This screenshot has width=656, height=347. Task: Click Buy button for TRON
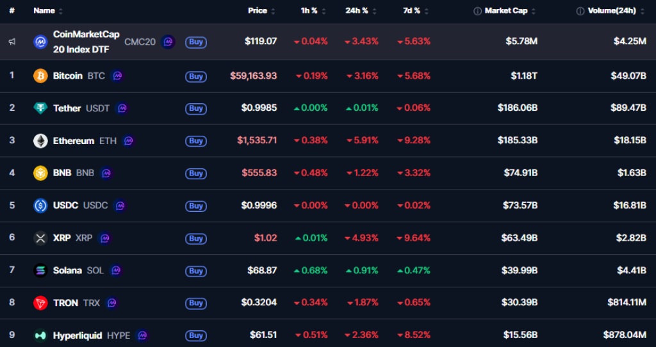coord(196,303)
